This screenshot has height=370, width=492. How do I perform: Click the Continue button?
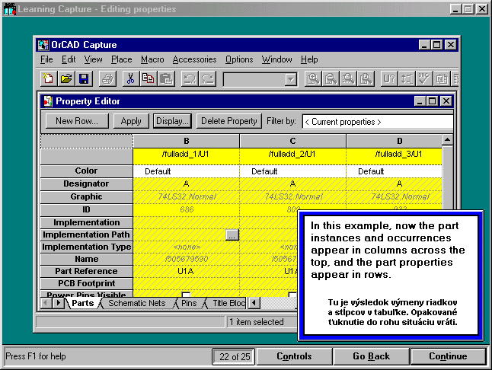(448, 356)
